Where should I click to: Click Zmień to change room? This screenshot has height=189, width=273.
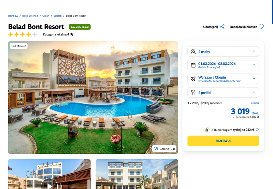click(255, 103)
